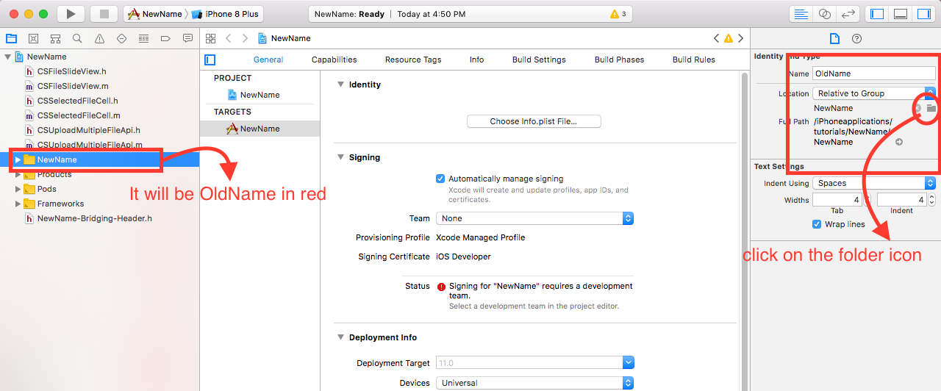The height and width of the screenshot is (391, 941).
Task: Click the Indent width field
Action: click(902, 200)
